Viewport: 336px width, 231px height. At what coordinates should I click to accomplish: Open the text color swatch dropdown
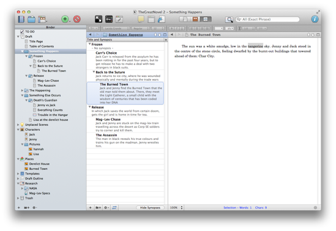218,28
